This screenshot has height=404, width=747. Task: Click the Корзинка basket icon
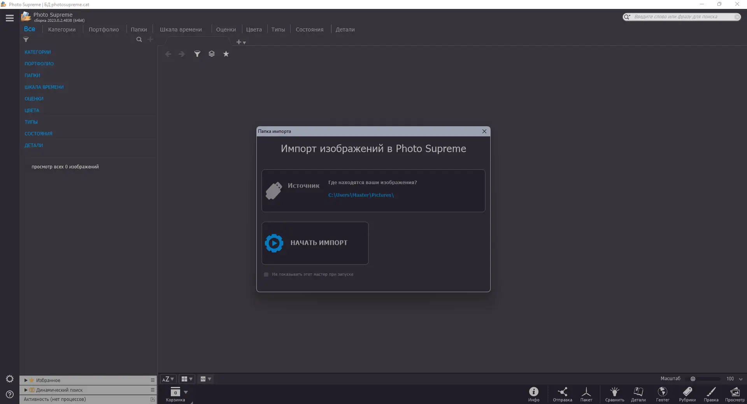pyautogui.click(x=175, y=392)
